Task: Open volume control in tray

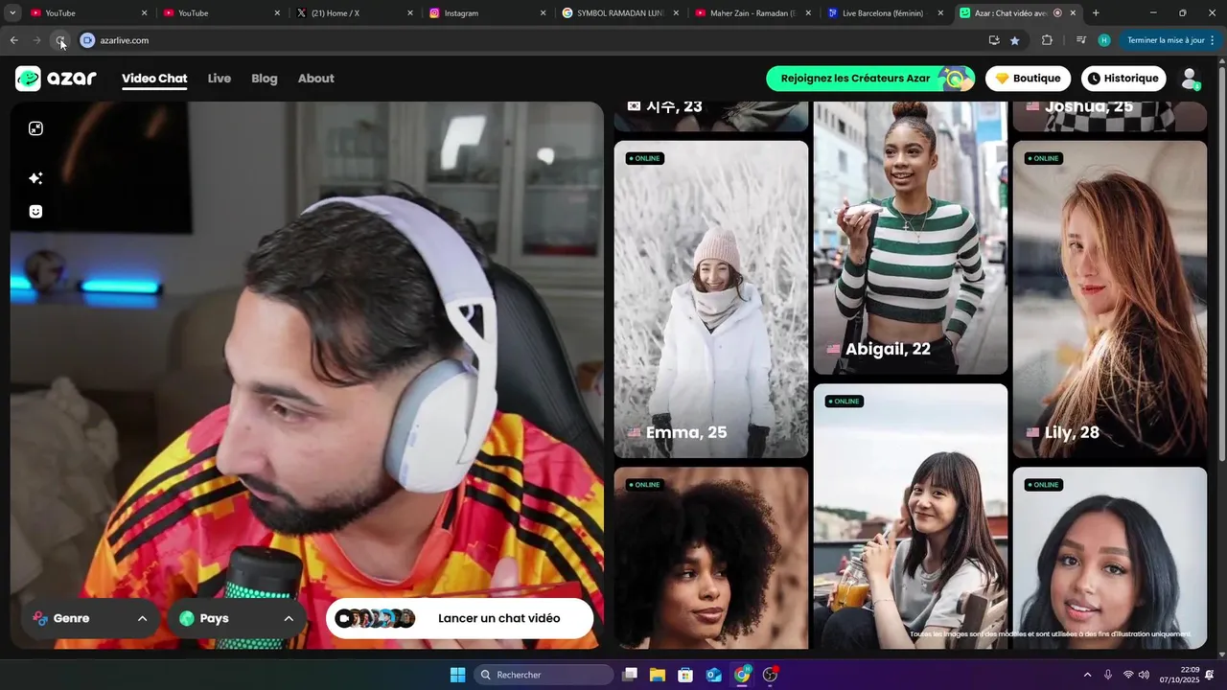Action: pyautogui.click(x=1144, y=675)
